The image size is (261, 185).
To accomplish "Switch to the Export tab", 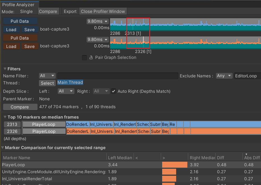I will point(70,11).
